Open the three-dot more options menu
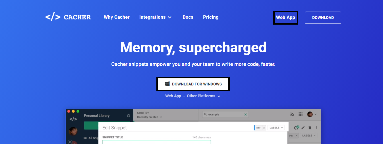Viewport: 383px width, 144px height. (317, 128)
